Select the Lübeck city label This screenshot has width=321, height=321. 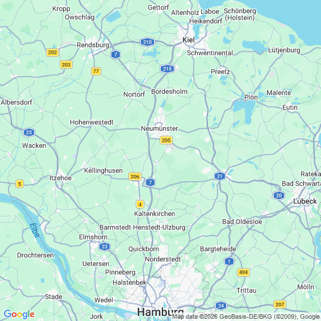[305, 201]
